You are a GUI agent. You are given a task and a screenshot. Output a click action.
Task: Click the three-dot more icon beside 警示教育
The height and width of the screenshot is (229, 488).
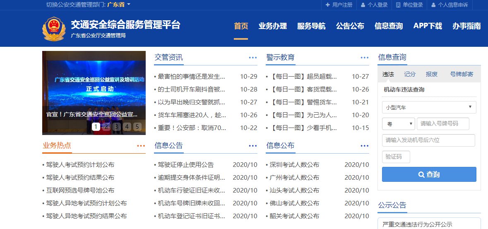pos(365,58)
